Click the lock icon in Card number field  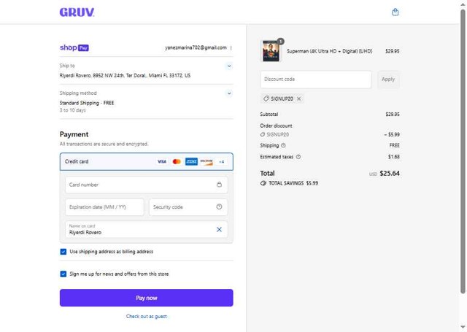tap(219, 185)
